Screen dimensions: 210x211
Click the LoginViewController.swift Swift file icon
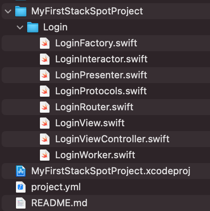click(45, 139)
